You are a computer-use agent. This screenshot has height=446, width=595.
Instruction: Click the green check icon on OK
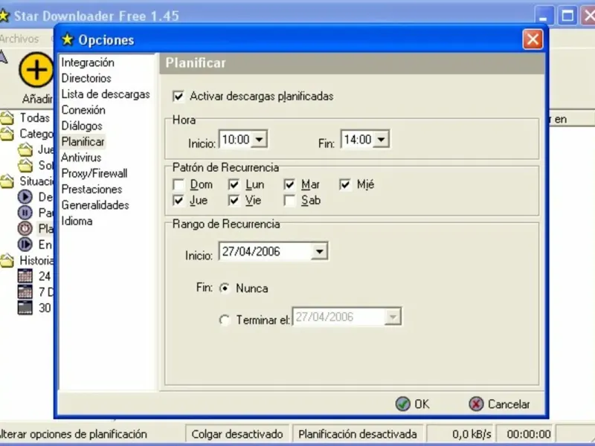click(402, 404)
